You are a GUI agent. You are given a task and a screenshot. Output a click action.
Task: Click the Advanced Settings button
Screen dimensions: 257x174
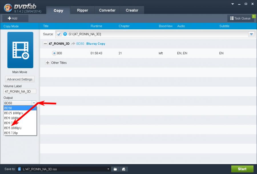tap(20, 79)
